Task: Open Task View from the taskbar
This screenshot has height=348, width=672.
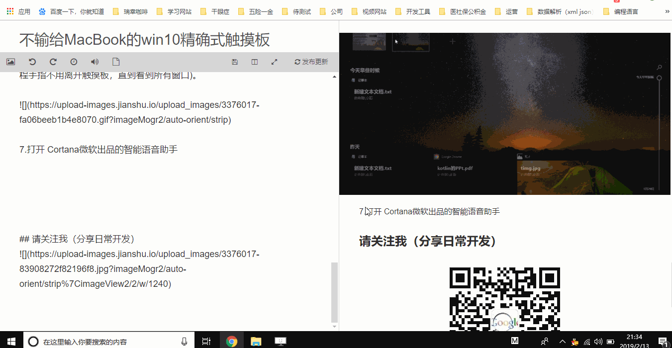Action: 206,341
